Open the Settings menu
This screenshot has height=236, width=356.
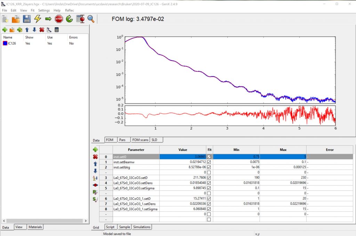[x=44, y=10]
